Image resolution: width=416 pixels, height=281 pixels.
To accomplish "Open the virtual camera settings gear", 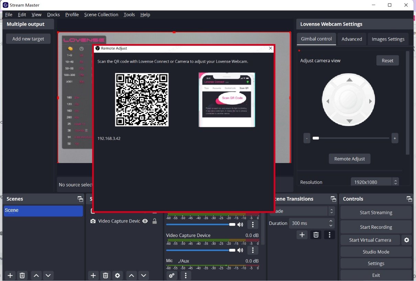I will pyautogui.click(x=406, y=240).
